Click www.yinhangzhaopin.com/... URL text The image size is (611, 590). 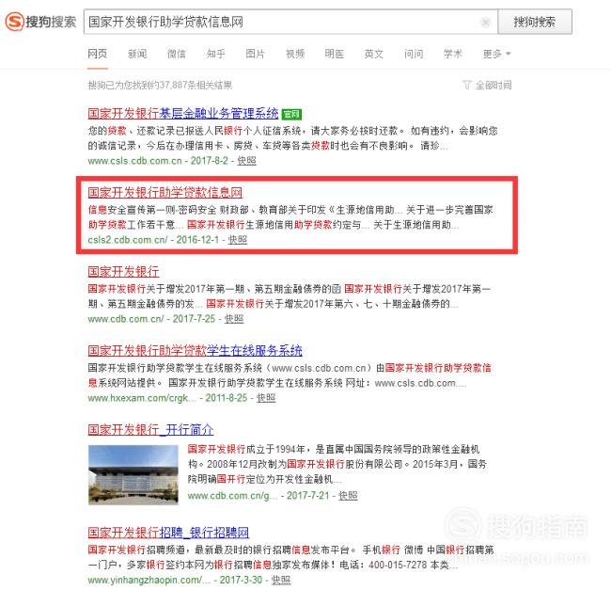coord(149,580)
